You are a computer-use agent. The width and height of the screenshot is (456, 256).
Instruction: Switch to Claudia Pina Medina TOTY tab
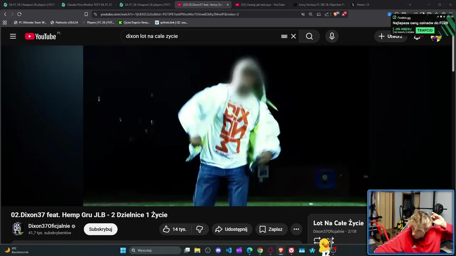[x=87, y=5]
